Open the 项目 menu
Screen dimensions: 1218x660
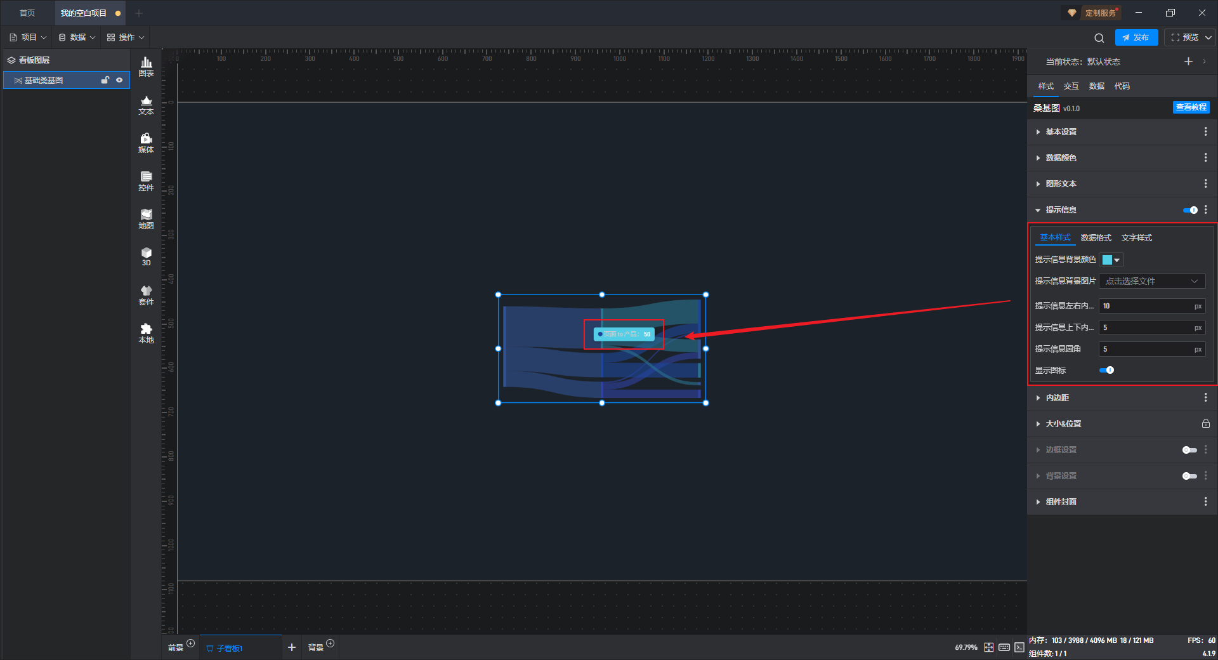coord(28,37)
